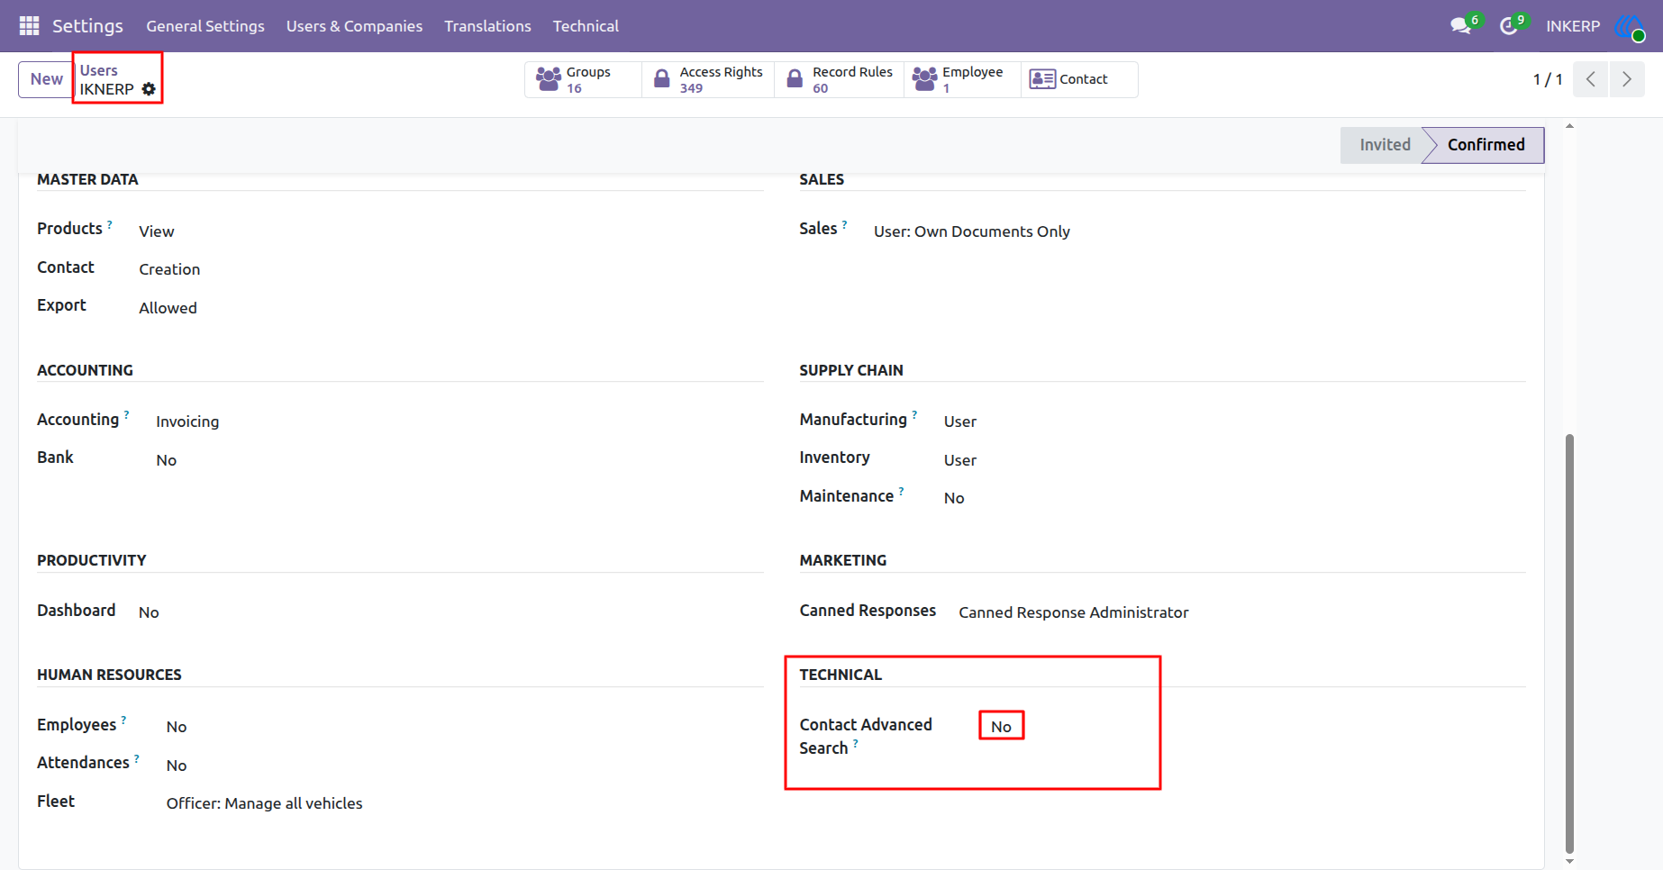
Task: Click help mark next to Accounting
Action: [x=126, y=414]
